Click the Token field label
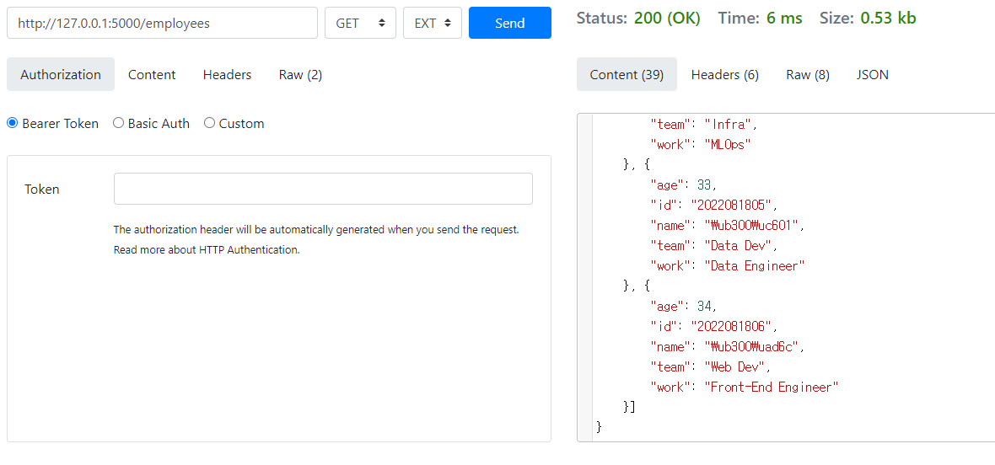 coord(42,189)
